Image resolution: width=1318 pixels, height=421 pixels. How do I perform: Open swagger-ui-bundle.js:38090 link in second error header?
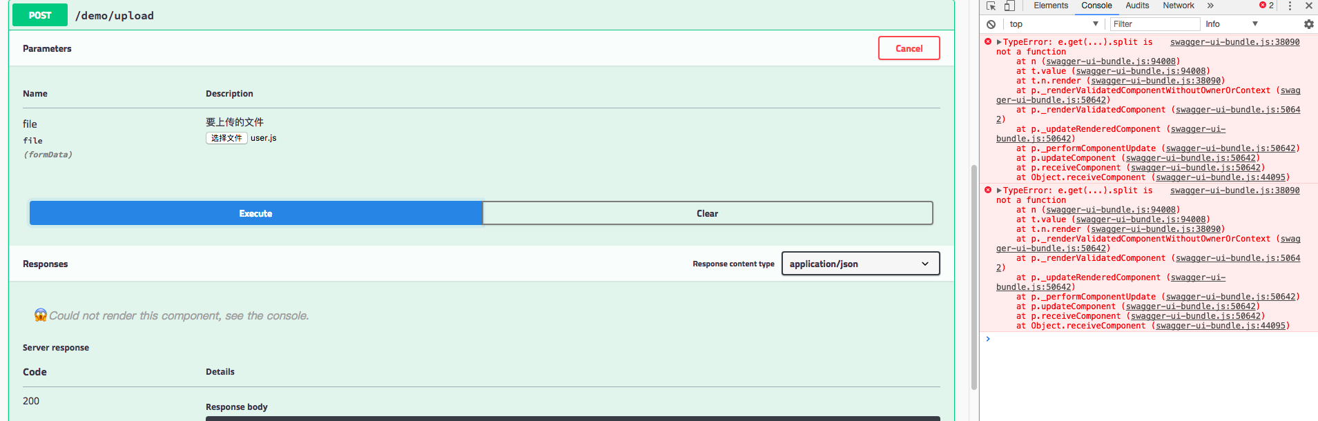pos(1234,190)
